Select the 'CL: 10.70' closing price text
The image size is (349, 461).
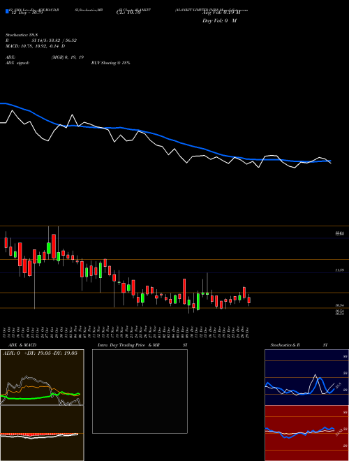pyautogui.click(x=128, y=13)
